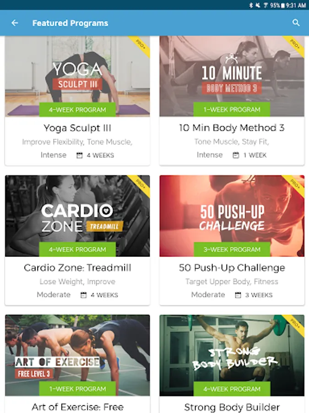Open Art of Exercise Free Level 3 image
This screenshot has width=309, height=413.
tap(77, 355)
